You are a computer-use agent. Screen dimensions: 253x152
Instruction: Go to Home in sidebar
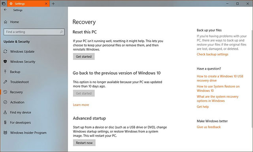click(15, 22)
